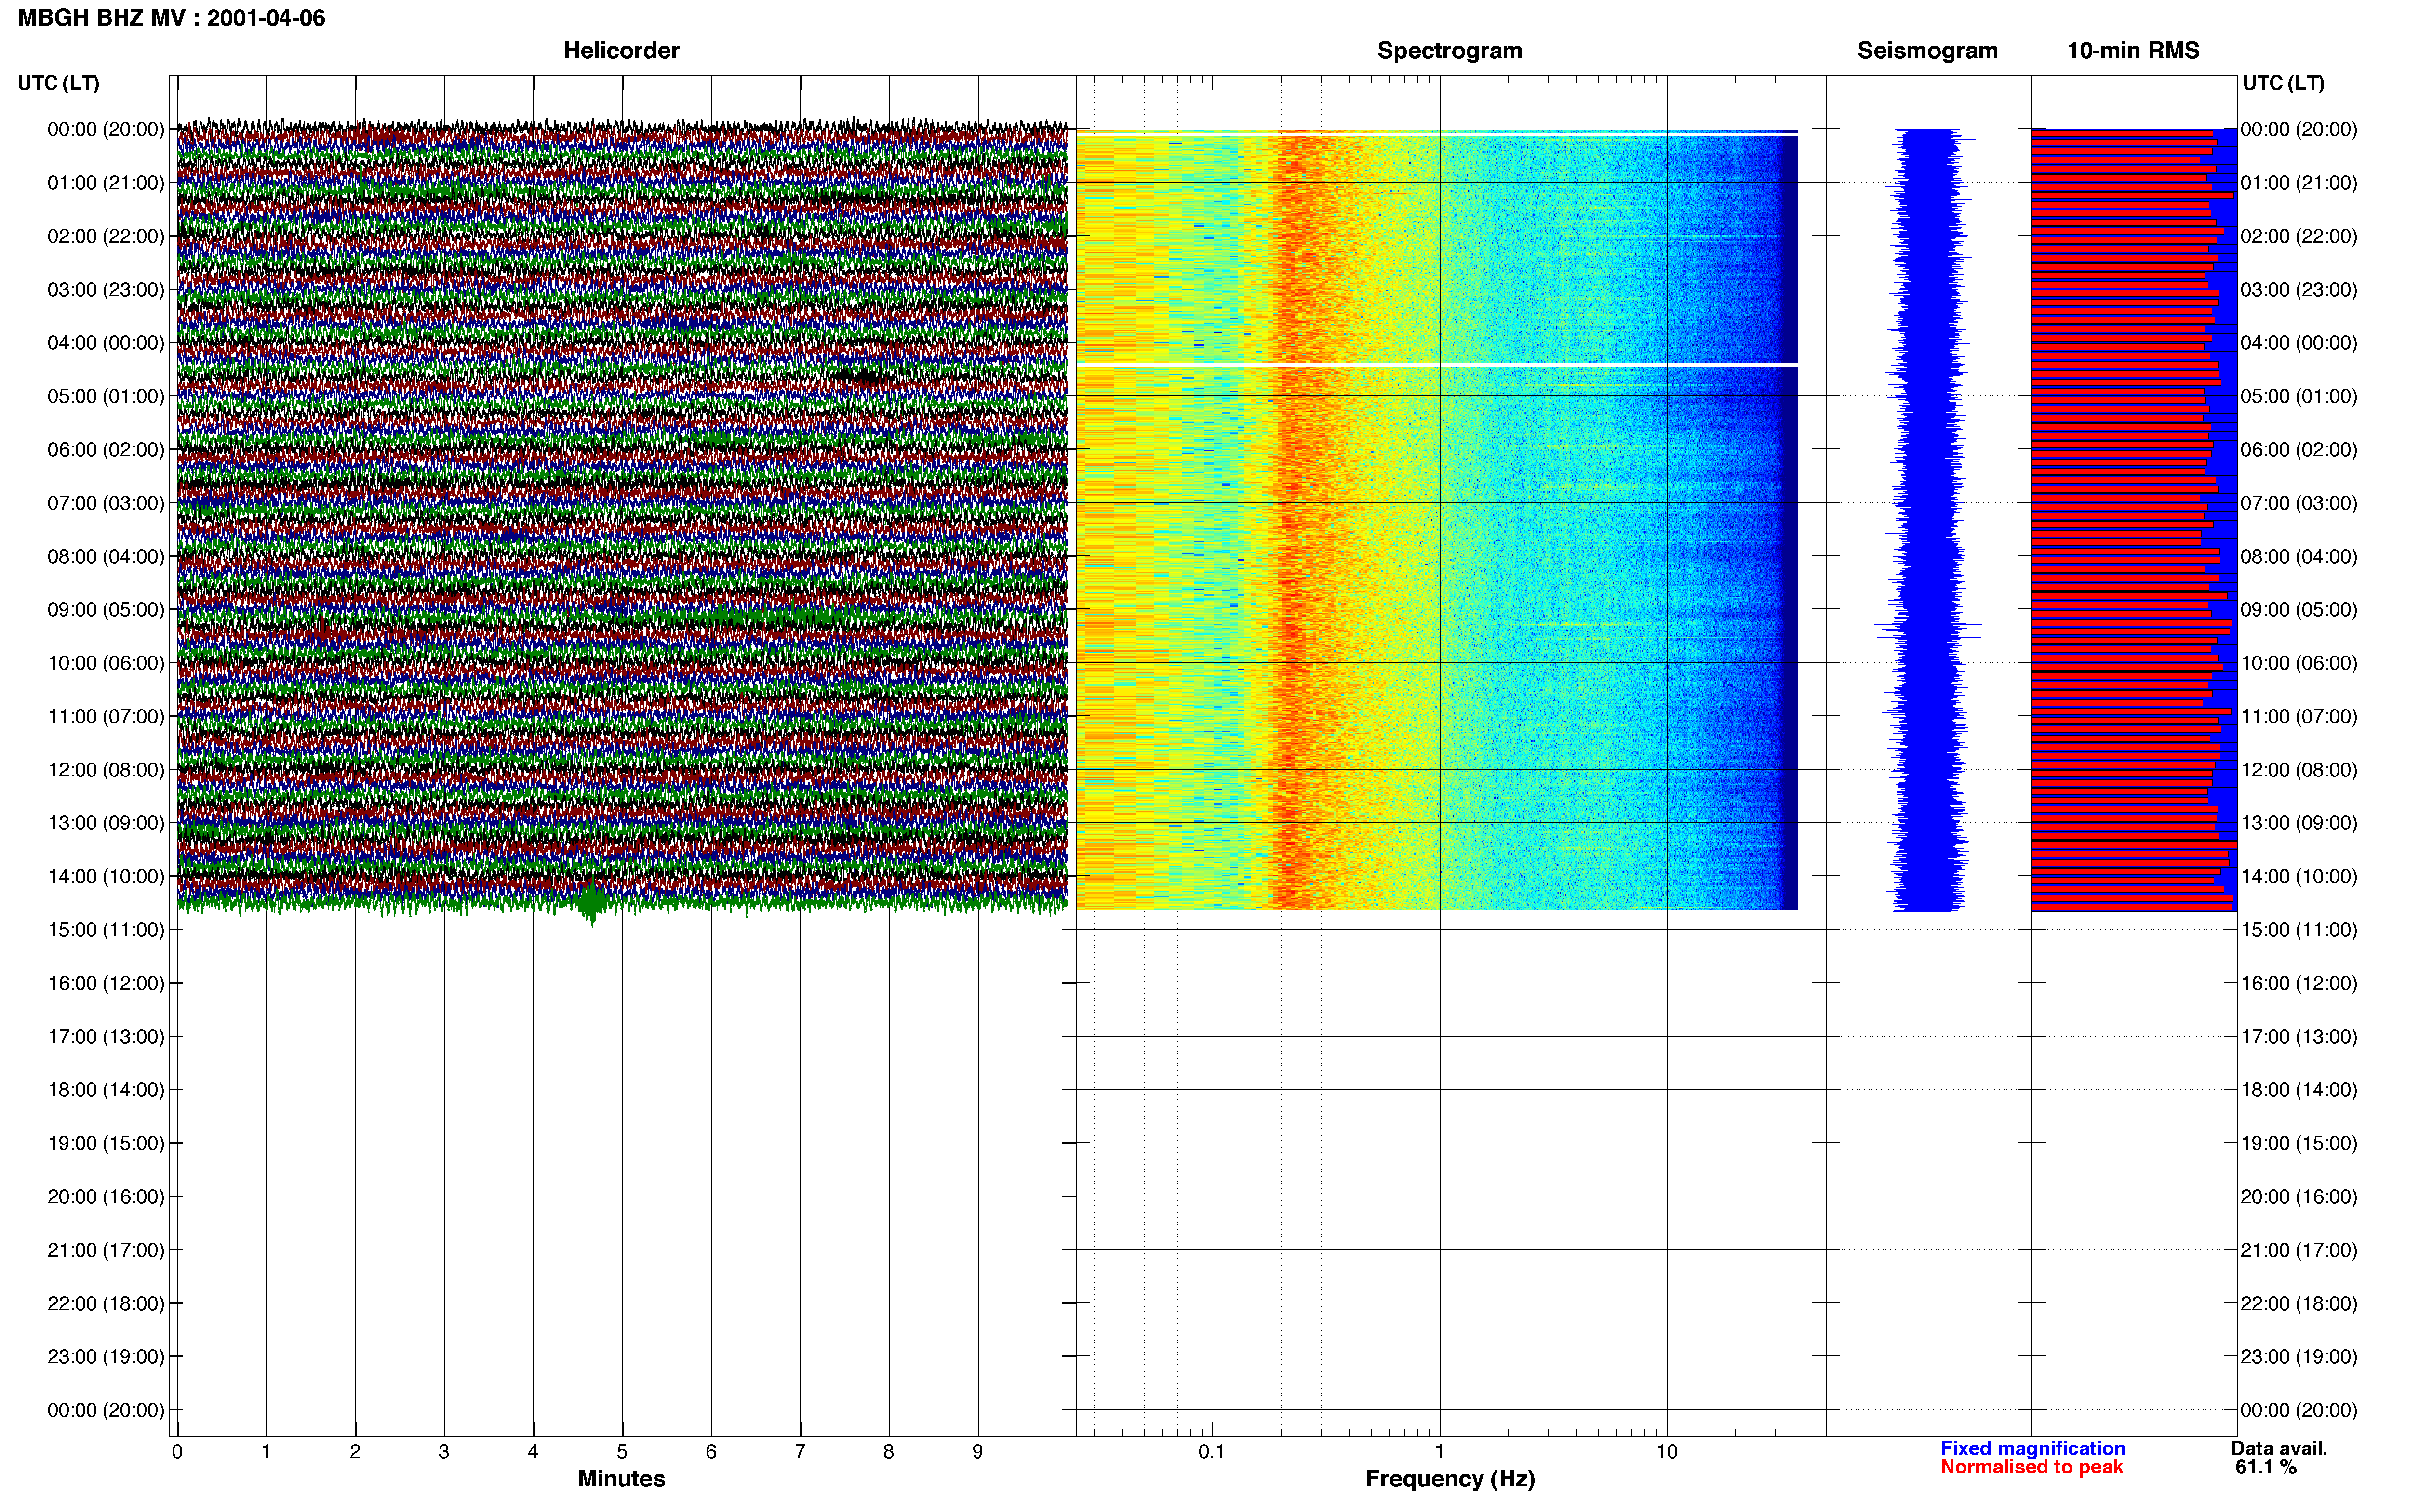Click the 'Minutes' axis label under the Helicorder
The width and height of the screenshot is (2419, 1512).
pos(621,1478)
